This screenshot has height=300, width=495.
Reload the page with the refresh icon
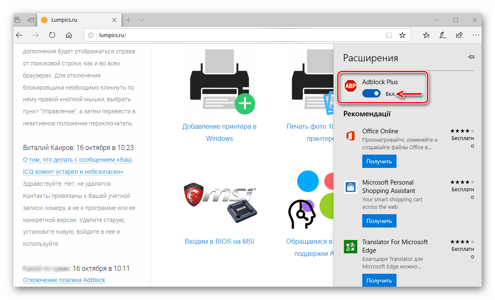coord(52,35)
